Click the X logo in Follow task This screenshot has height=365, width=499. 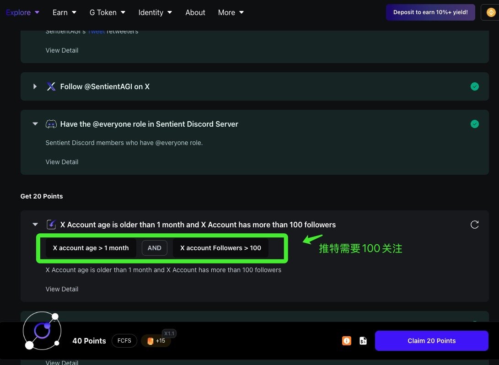click(51, 86)
